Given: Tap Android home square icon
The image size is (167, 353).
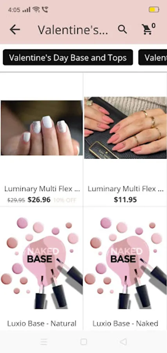Looking at the screenshot, I should point(84,342).
